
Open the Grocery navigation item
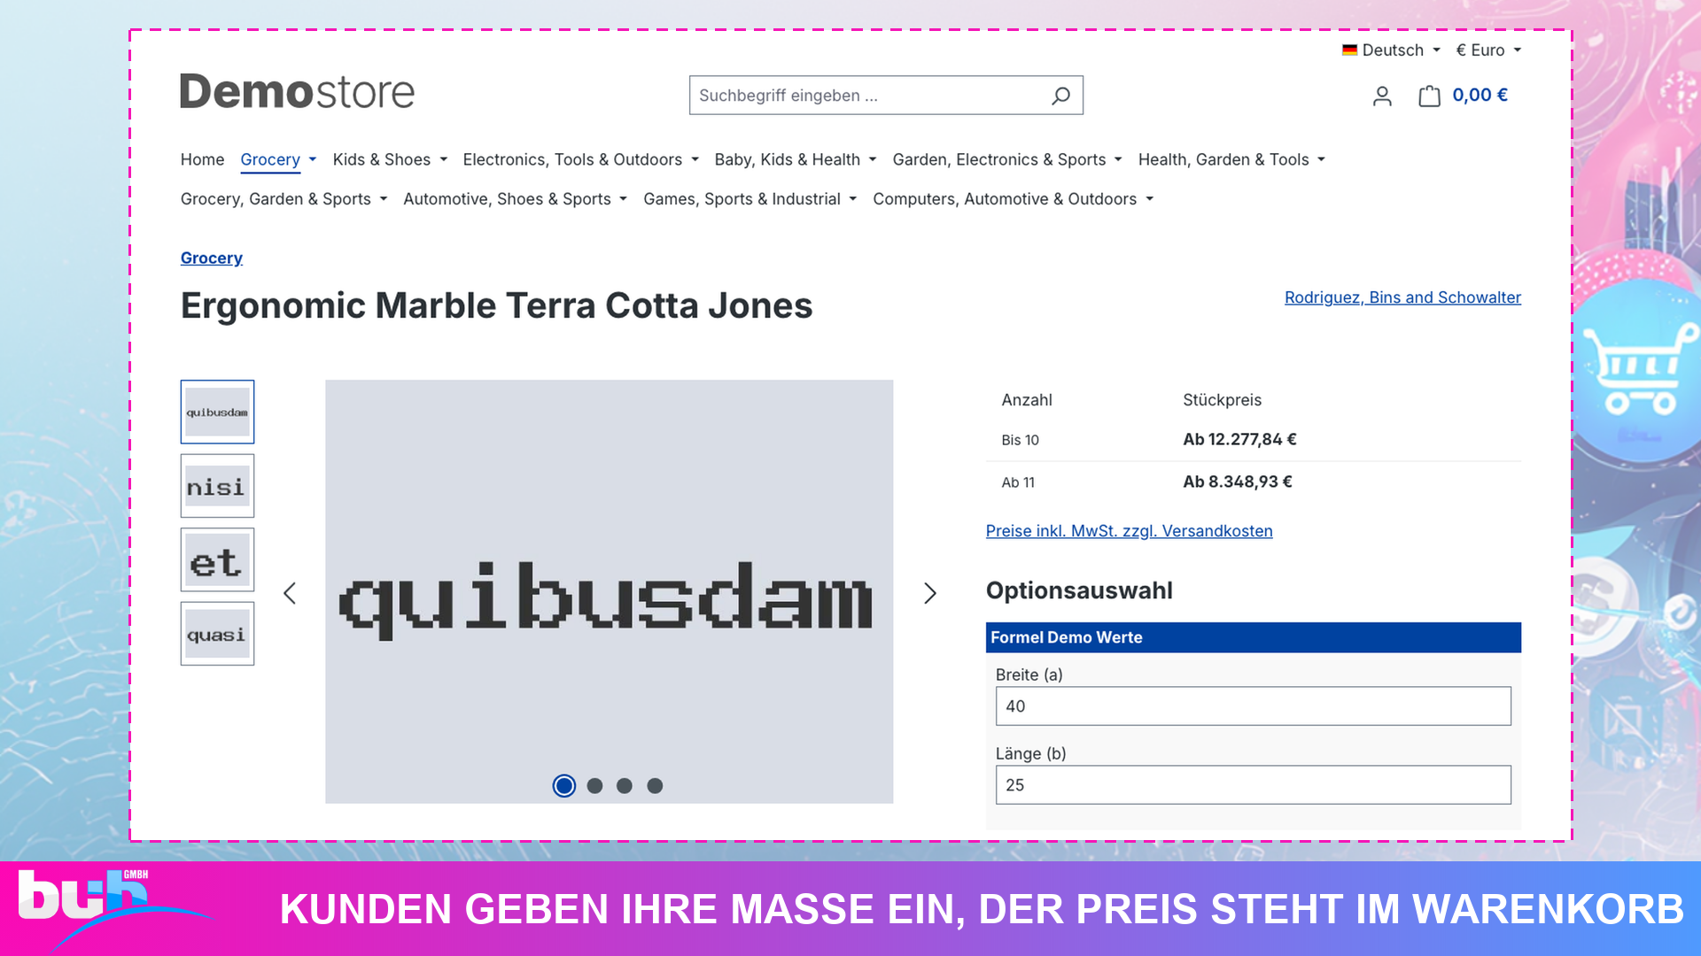(x=278, y=159)
